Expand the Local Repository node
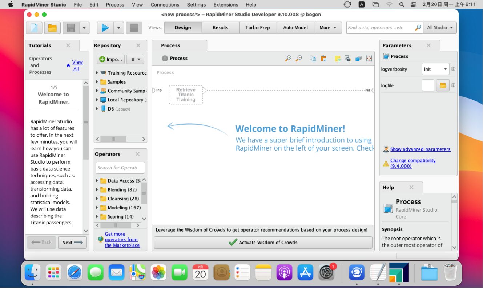 (x=97, y=100)
